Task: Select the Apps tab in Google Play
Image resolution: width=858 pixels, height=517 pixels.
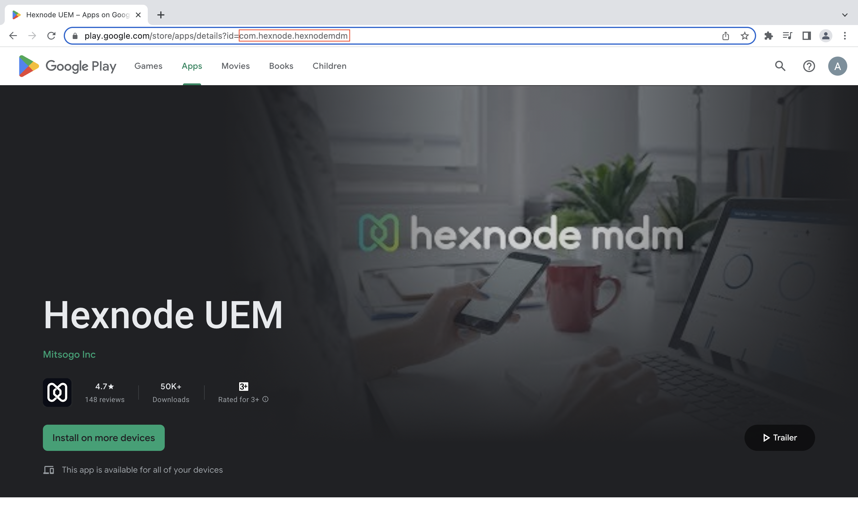Action: click(x=192, y=66)
